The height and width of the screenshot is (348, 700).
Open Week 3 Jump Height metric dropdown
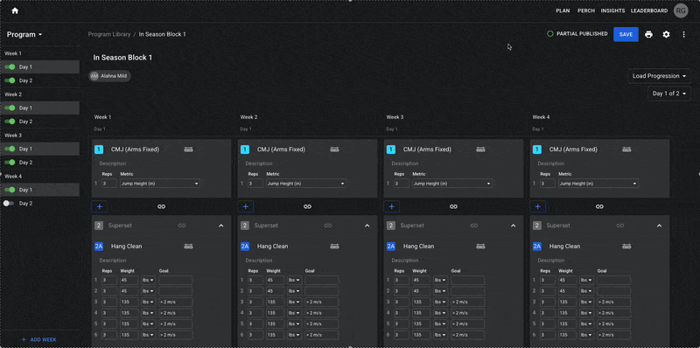[452, 184]
